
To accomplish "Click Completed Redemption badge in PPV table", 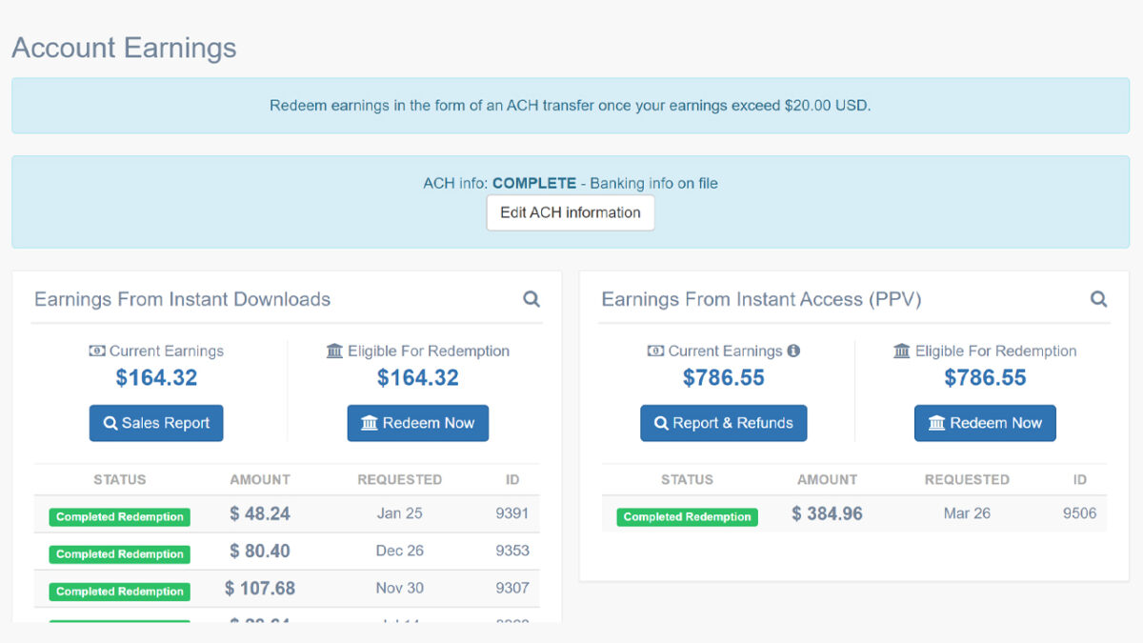I will point(686,516).
